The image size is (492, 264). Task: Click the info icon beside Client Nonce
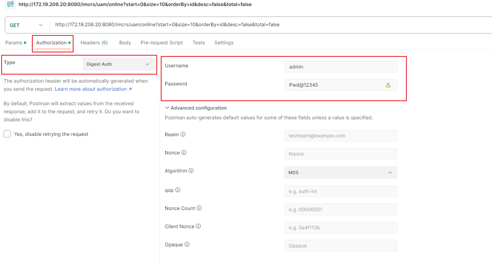click(x=198, y=226)
